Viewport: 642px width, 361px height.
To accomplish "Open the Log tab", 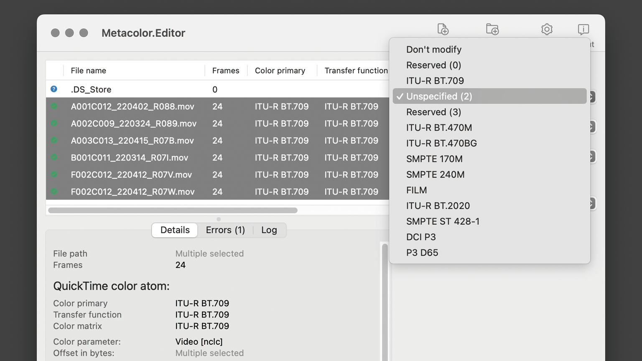I will click(269, 230).
